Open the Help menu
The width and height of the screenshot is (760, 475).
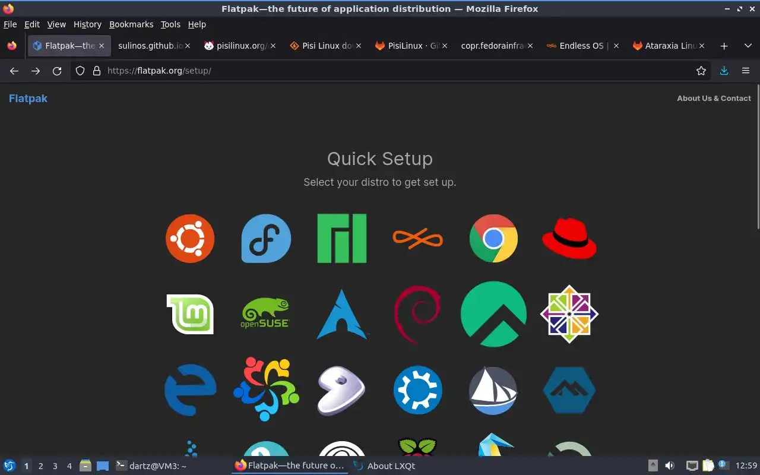(x=197, y=24)
